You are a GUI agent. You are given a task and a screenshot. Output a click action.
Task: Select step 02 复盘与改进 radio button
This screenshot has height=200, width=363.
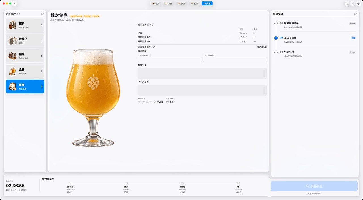pos(276,38)
